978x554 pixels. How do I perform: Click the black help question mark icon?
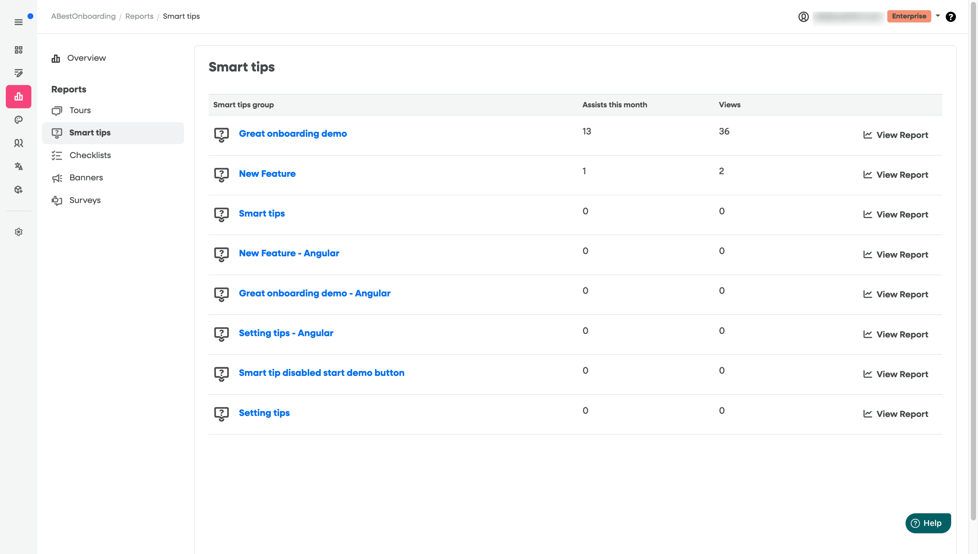pos(950,17)
